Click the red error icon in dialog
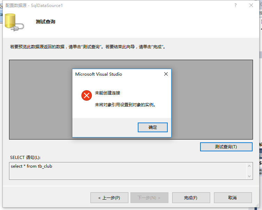This screenshot has height=210, width=262. [87, 95]
